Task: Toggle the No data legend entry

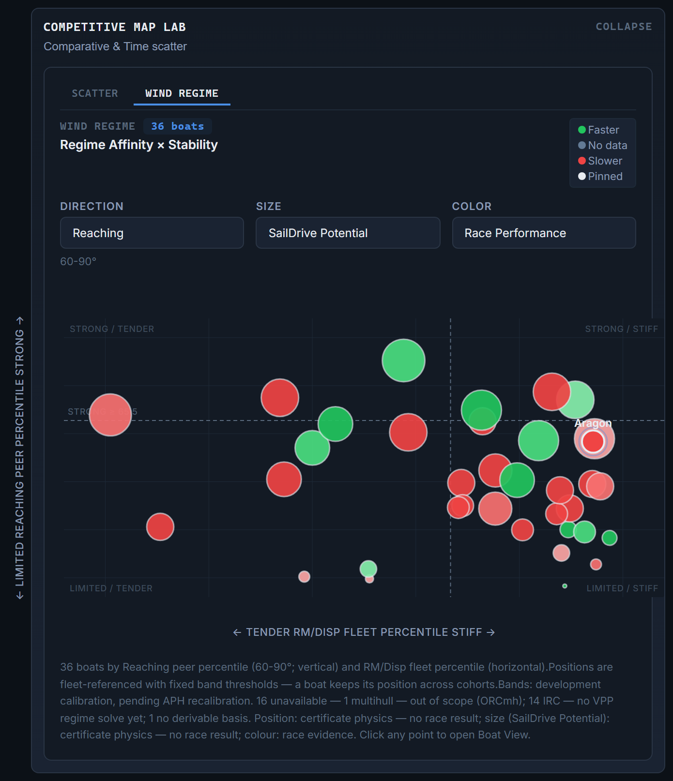Action: pyautogui.click(x=602, y=145)
